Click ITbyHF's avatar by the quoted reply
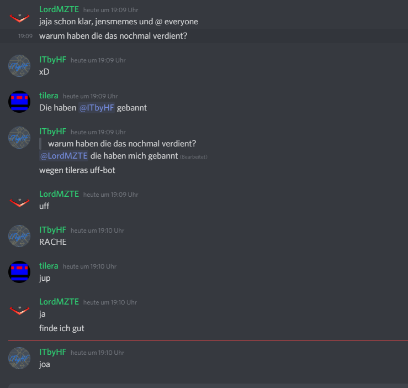 (19, 138)
